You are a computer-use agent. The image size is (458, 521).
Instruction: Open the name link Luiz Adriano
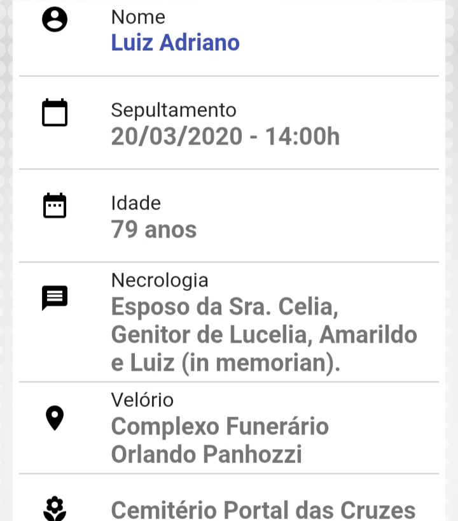tap(175, 43)
